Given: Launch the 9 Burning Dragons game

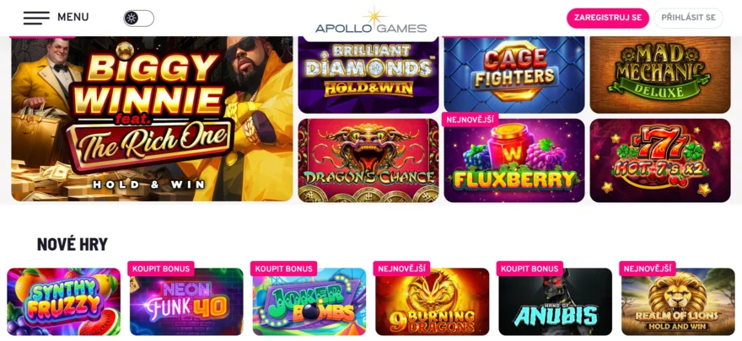Looking at the screenshot, I should pos(433,301).
